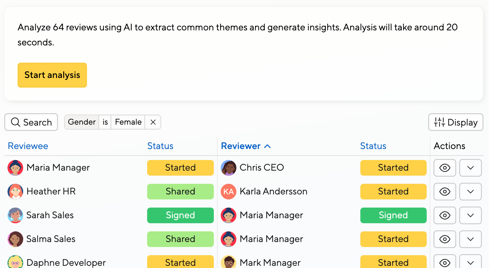Image resolution: width=489 pixels, height=268 pixels.
Task: Click the eye icon in Salma Sales's row
Action: click(445, 239)
